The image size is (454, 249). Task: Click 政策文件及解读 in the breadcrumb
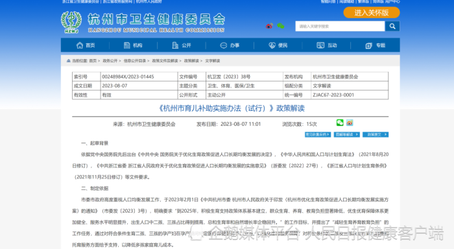click(x=165, y=61)
